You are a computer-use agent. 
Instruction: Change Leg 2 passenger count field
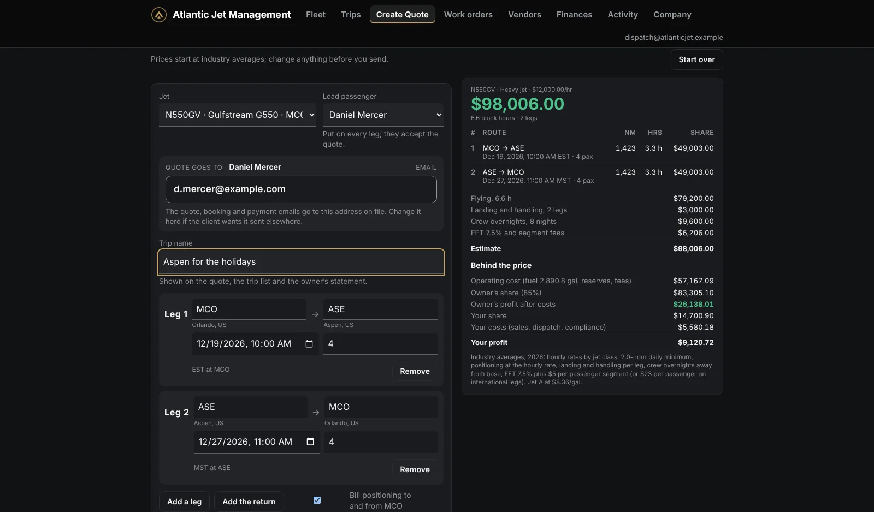coord(381,442)
